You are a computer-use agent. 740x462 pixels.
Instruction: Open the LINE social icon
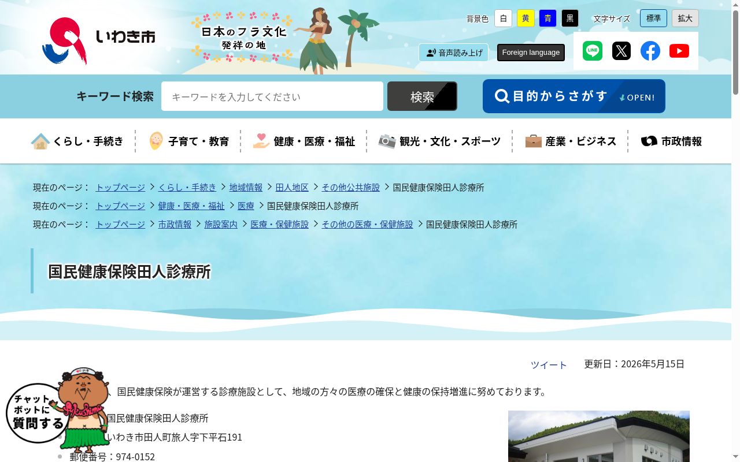point(593,51)
